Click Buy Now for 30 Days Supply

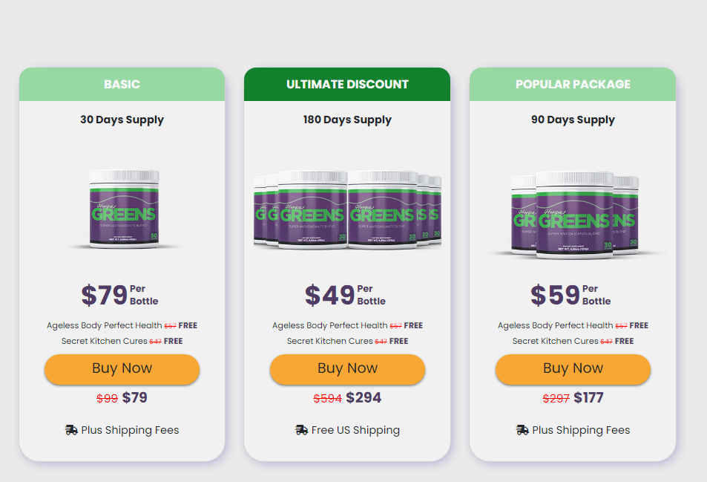point(122,369)
